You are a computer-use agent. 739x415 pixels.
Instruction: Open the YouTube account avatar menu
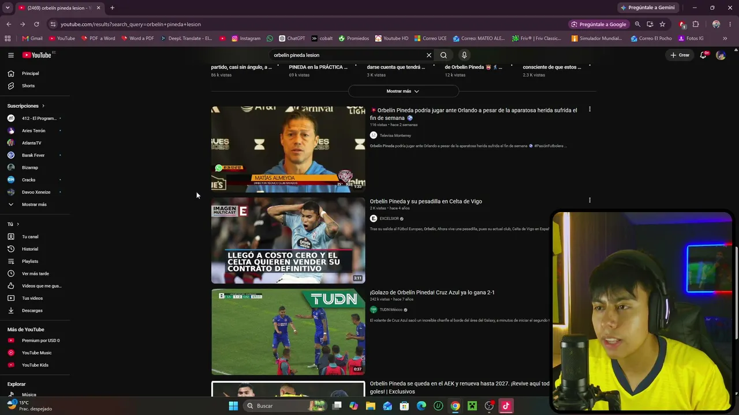[721, 55]
